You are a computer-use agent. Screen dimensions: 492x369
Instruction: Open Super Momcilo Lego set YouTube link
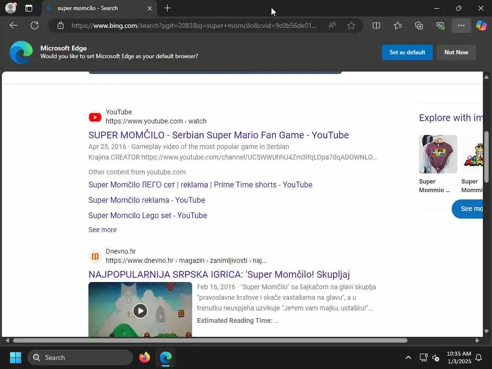148,216
